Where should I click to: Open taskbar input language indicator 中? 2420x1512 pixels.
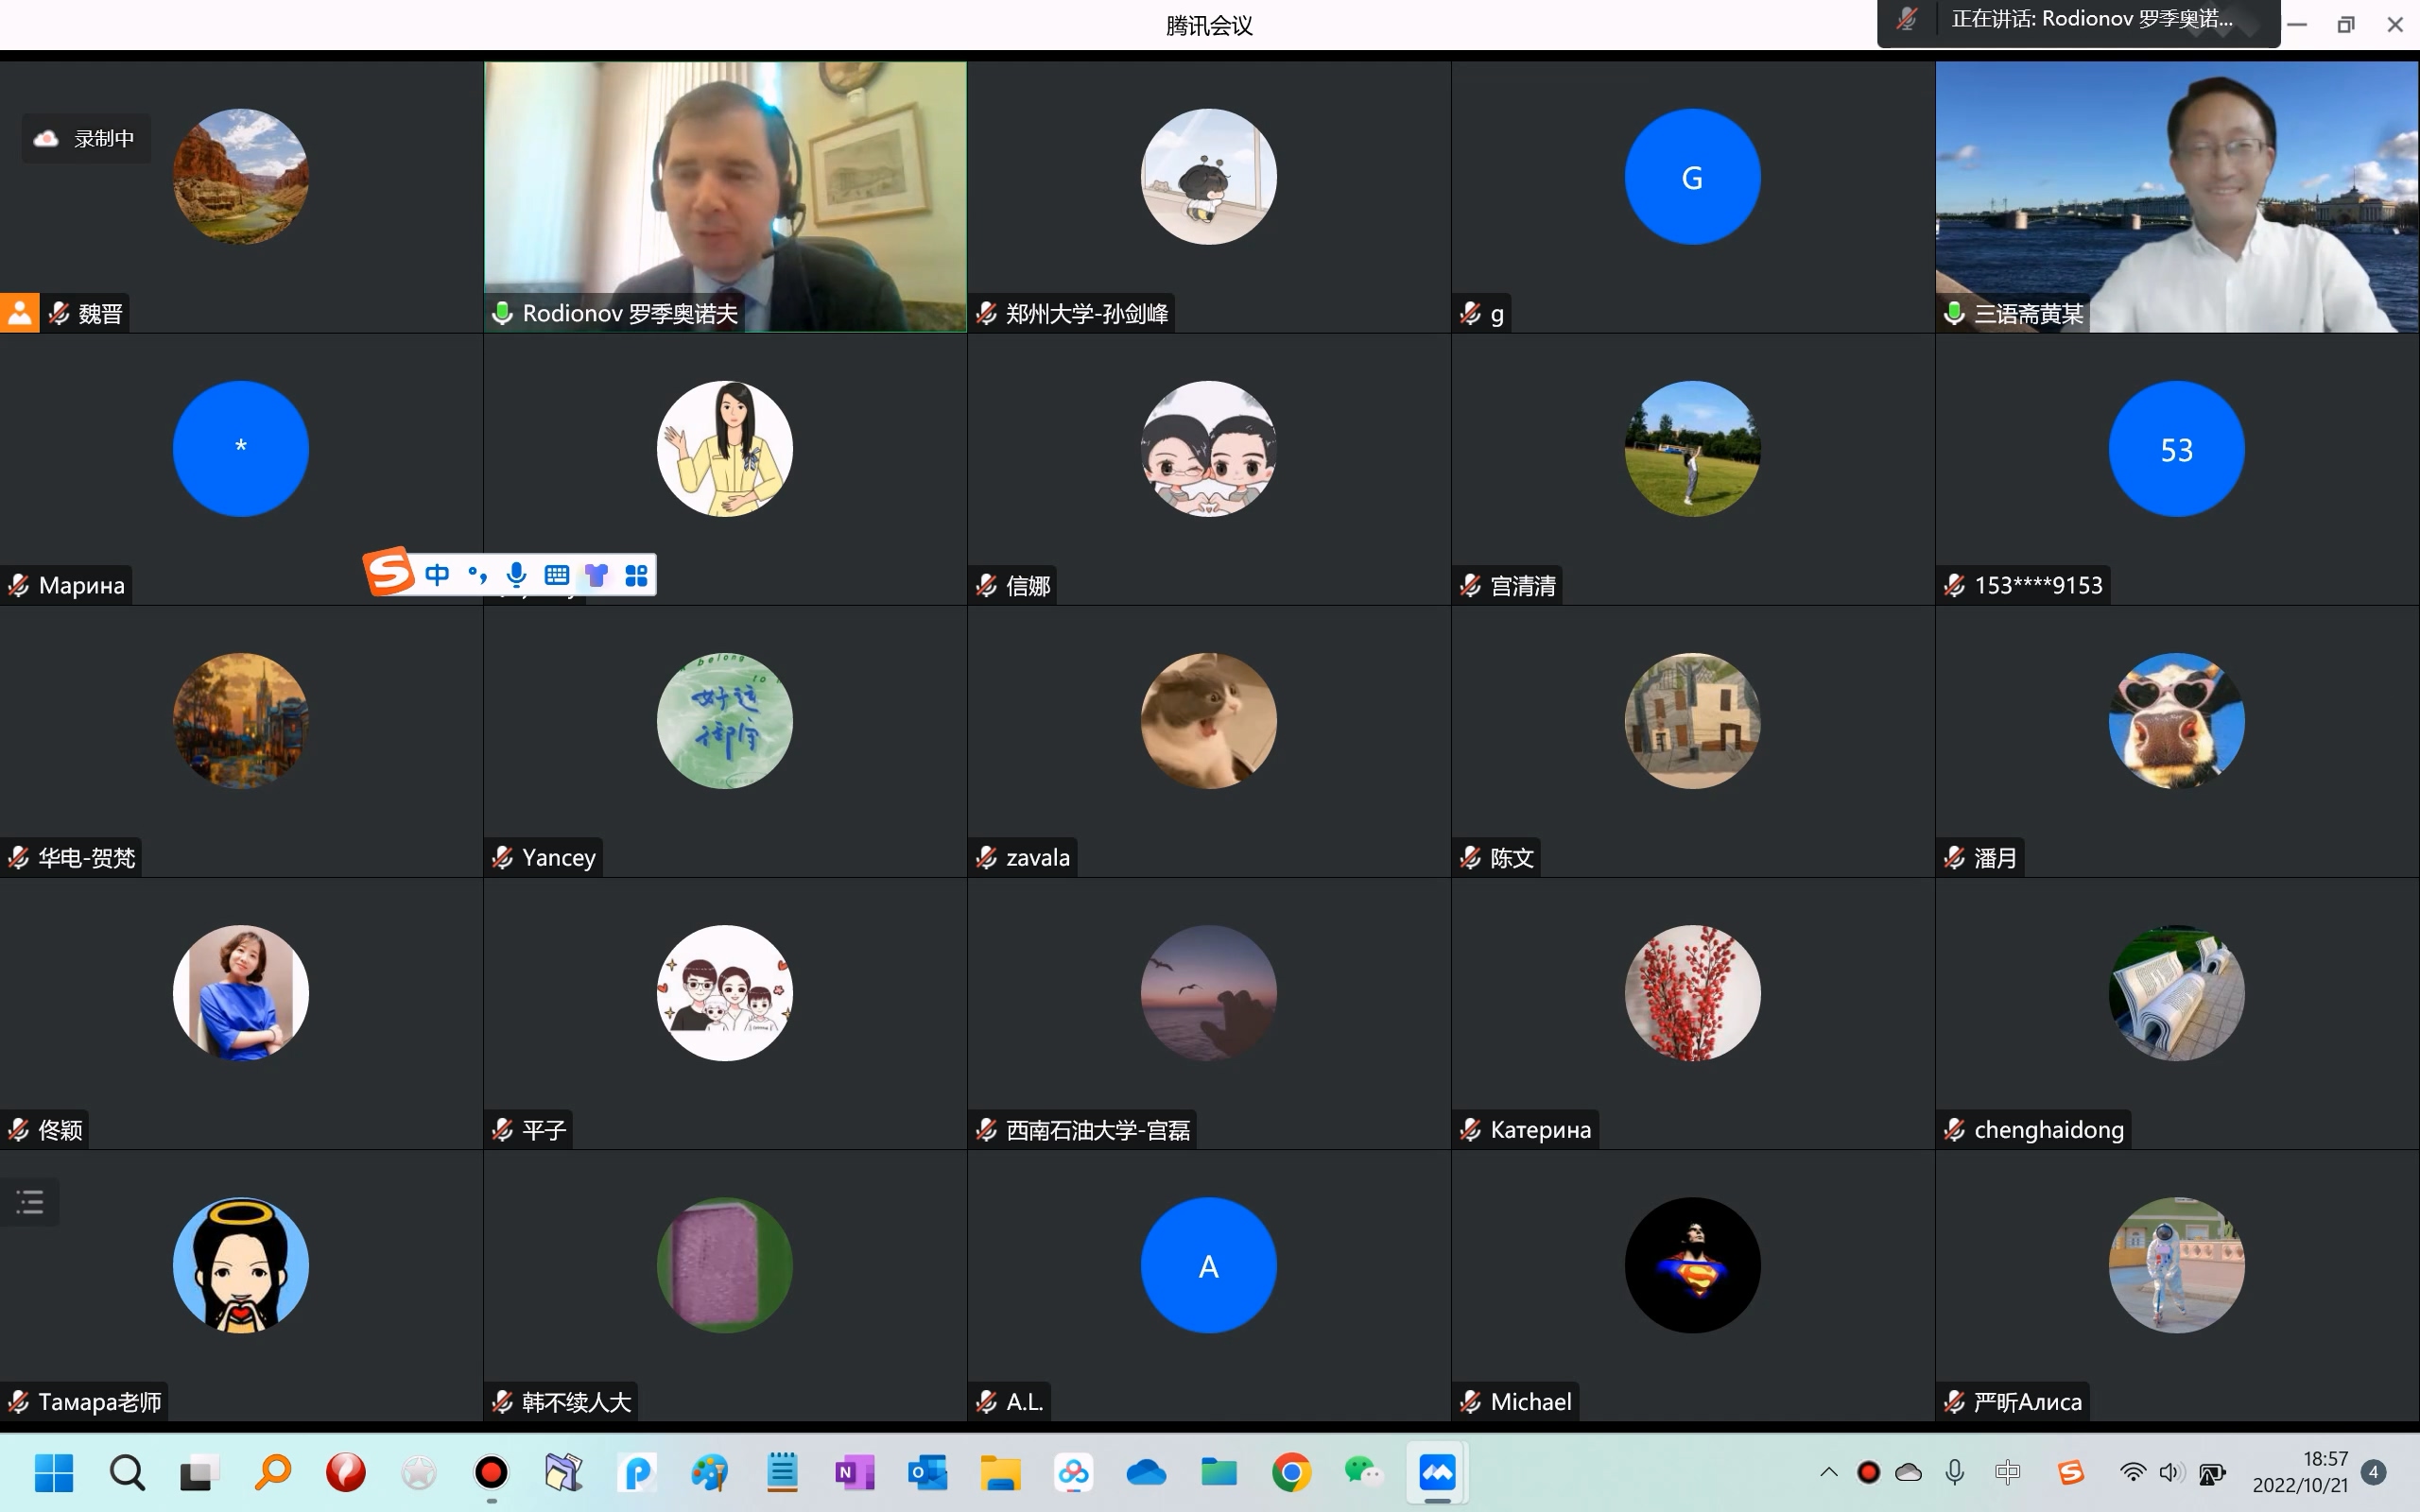click(x=2007, y=1472)
